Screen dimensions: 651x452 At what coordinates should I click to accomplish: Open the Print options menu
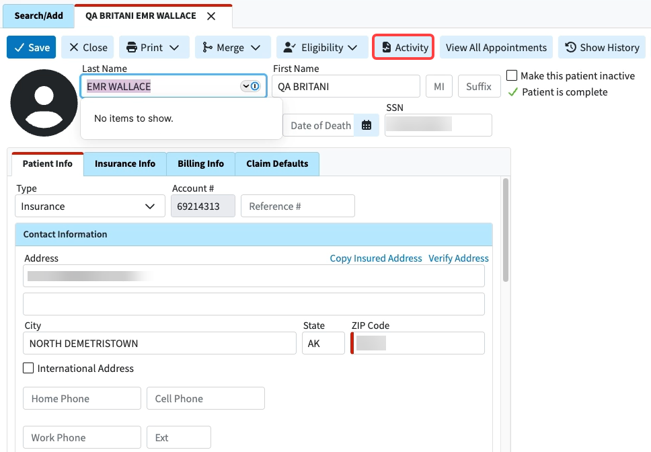tap(154, 47)
